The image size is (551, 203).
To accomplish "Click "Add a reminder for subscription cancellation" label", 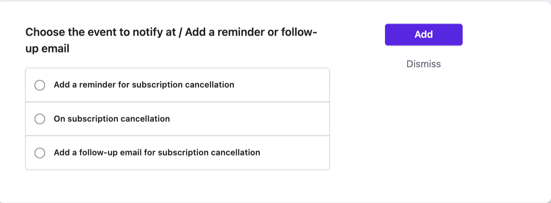I will click(144, 85).
